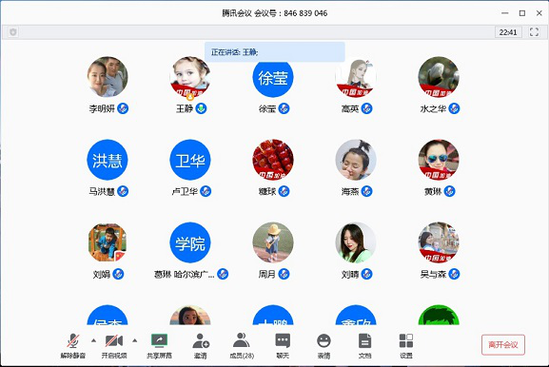The width and height of the screenshot is (549, 367).
Task: Select 卢卫华's participant avatar
Action: click(x=190, y=160)
